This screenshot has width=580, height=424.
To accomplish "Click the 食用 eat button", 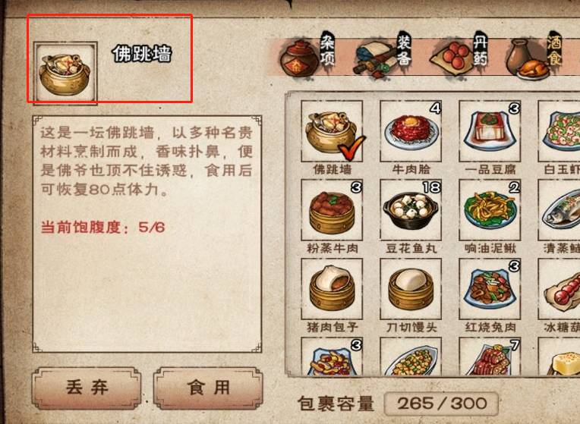I will coord(208,388).
